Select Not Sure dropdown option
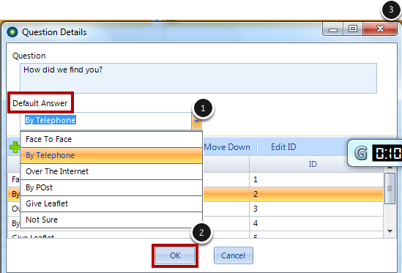Image resolution: width=402 pixels, height=273 pixels. click(x=111, y=220)
